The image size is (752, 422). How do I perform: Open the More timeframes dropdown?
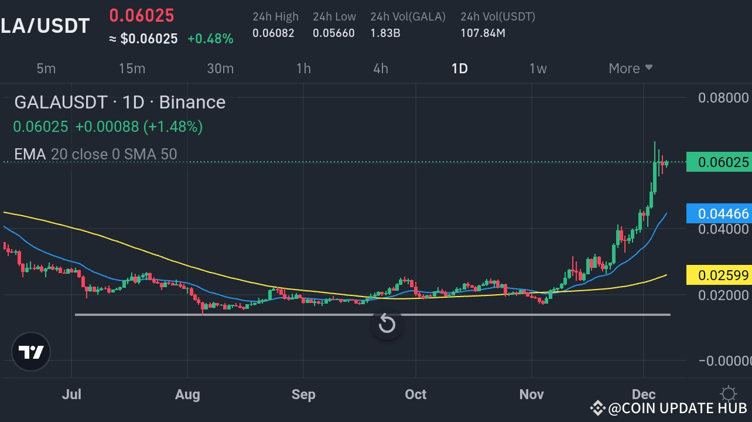[x=631, y=69]
